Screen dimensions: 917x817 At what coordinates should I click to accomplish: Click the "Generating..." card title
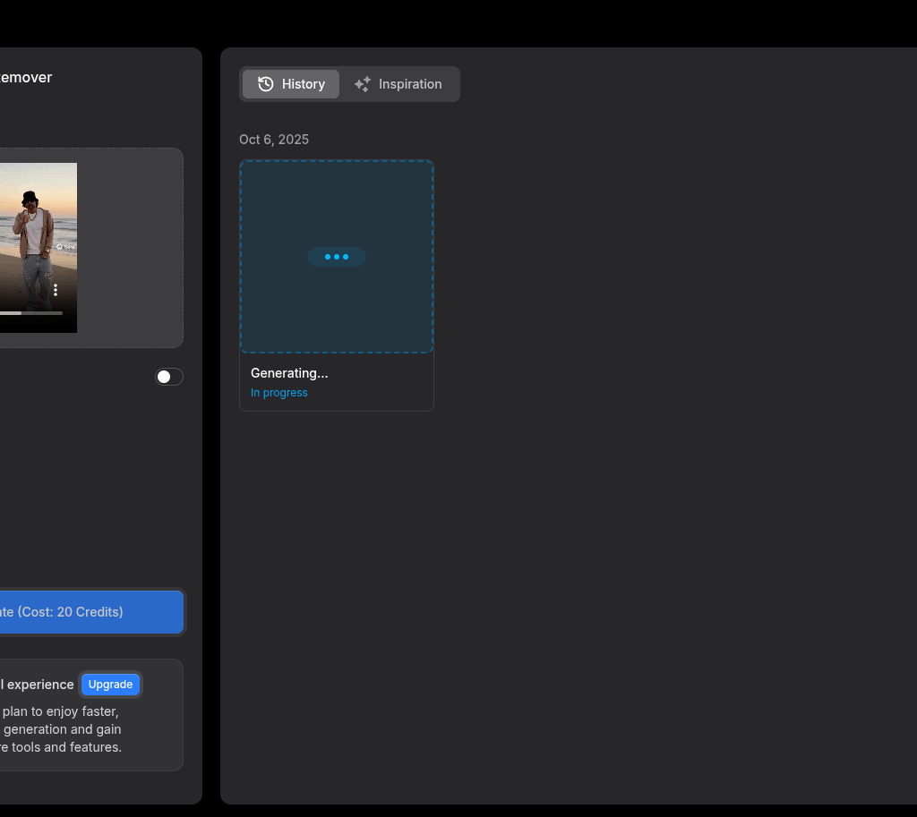289,373
